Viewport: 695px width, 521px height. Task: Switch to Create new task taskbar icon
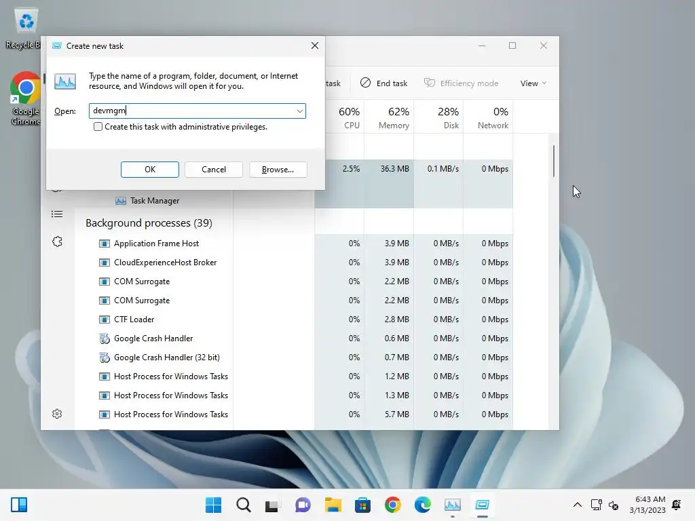(x=483, y=505)
